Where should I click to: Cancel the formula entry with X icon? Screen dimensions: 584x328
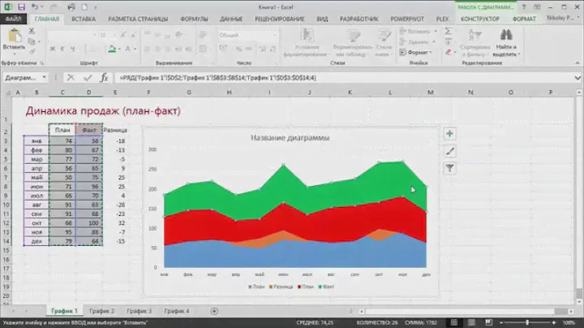[x=71, y=78]
